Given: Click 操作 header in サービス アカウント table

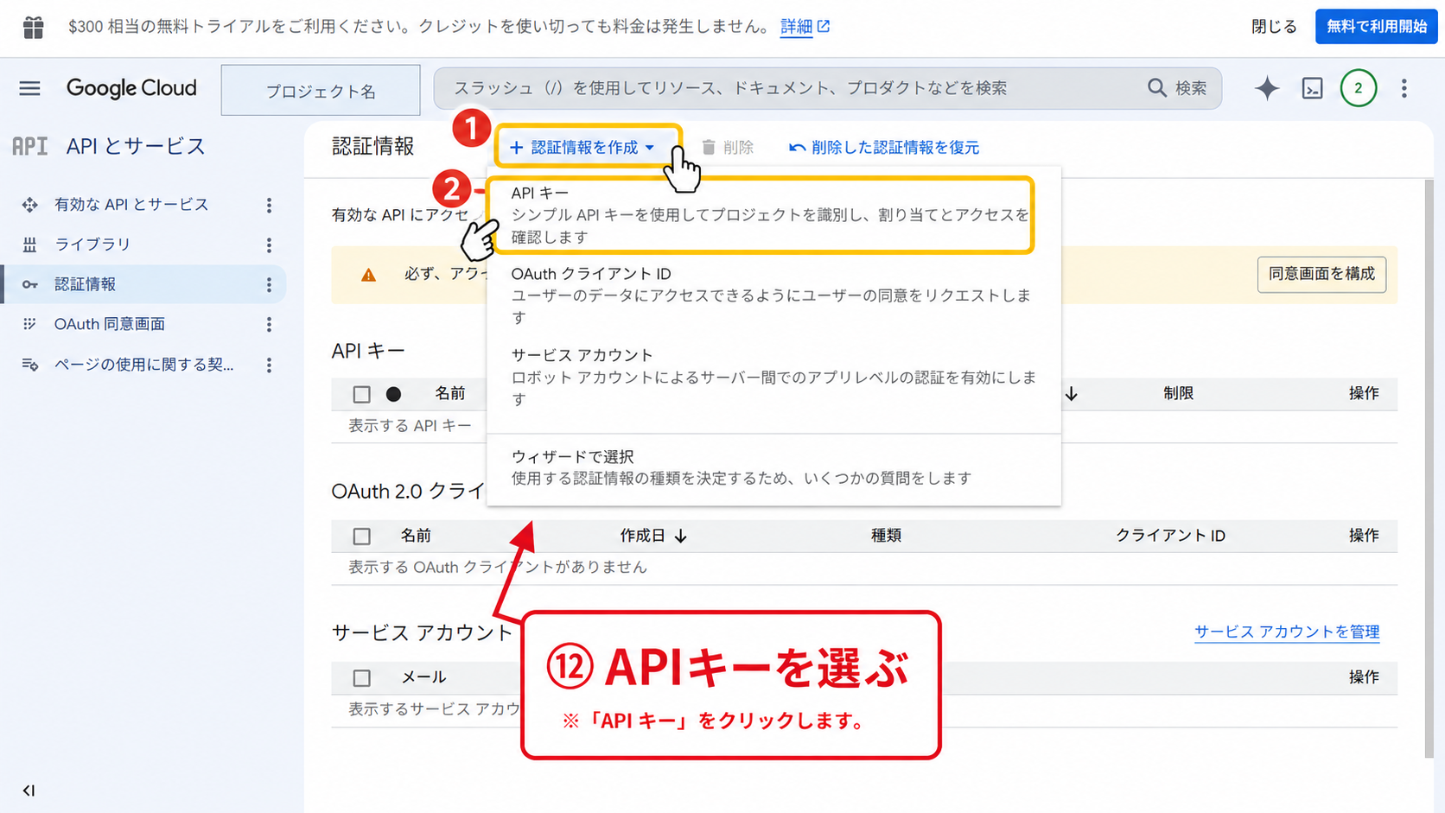Looking at the screenshot, I should (x=1364, y=677).
